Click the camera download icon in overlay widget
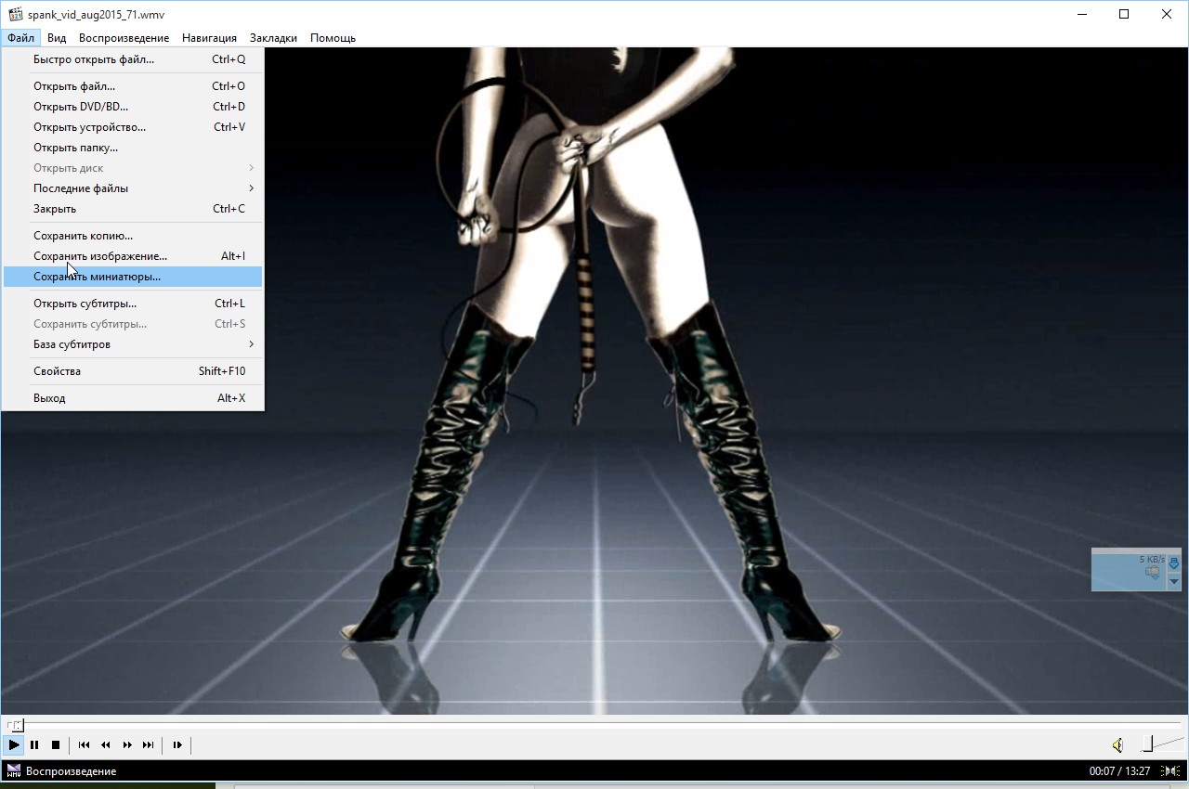The height and width of the screenshot is (789, 1189). 1153,573
